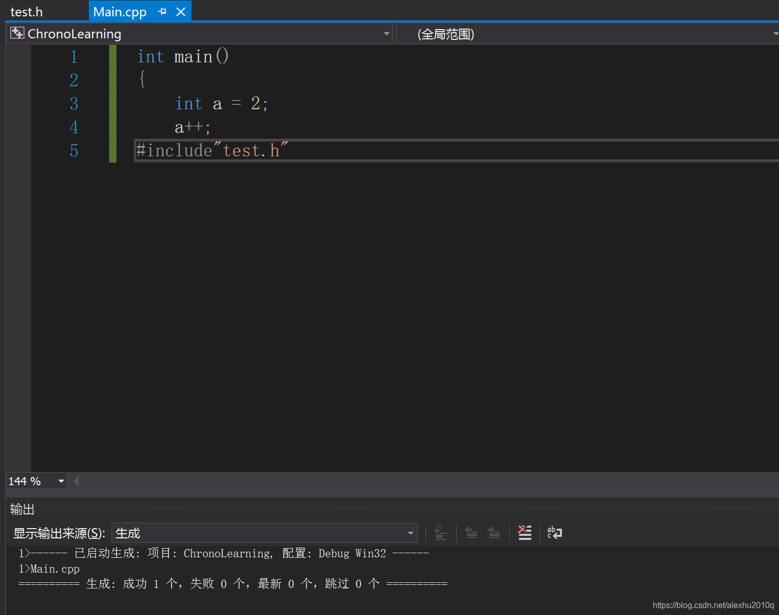
Task: Open the 144 % zoom dropdown
Action: pos(61,481)
